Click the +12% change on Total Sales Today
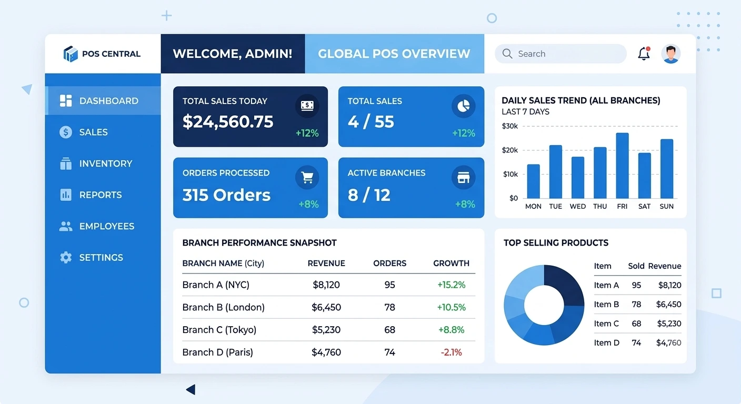Screen dimensions: 741x404 coord(307,133)
